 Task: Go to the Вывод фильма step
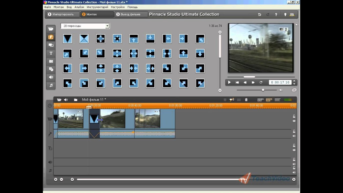pos(131,14)
